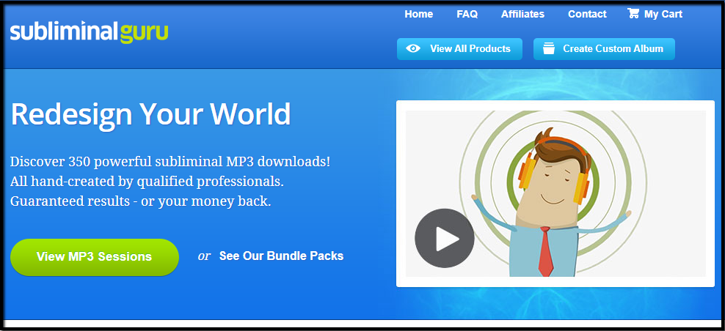Viewport: 725px width, 331px height.
Task: Click the subliminal guru logo
Action: point(90,33)
